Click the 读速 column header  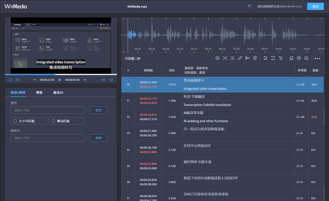pos(315,70)
